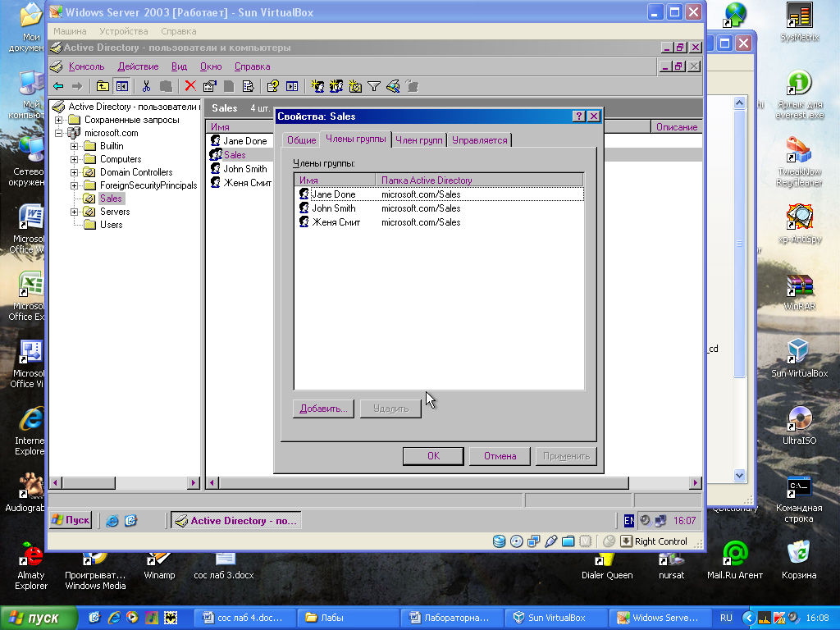
Task: Click the red Delete X icon
Action: (190, 86)
